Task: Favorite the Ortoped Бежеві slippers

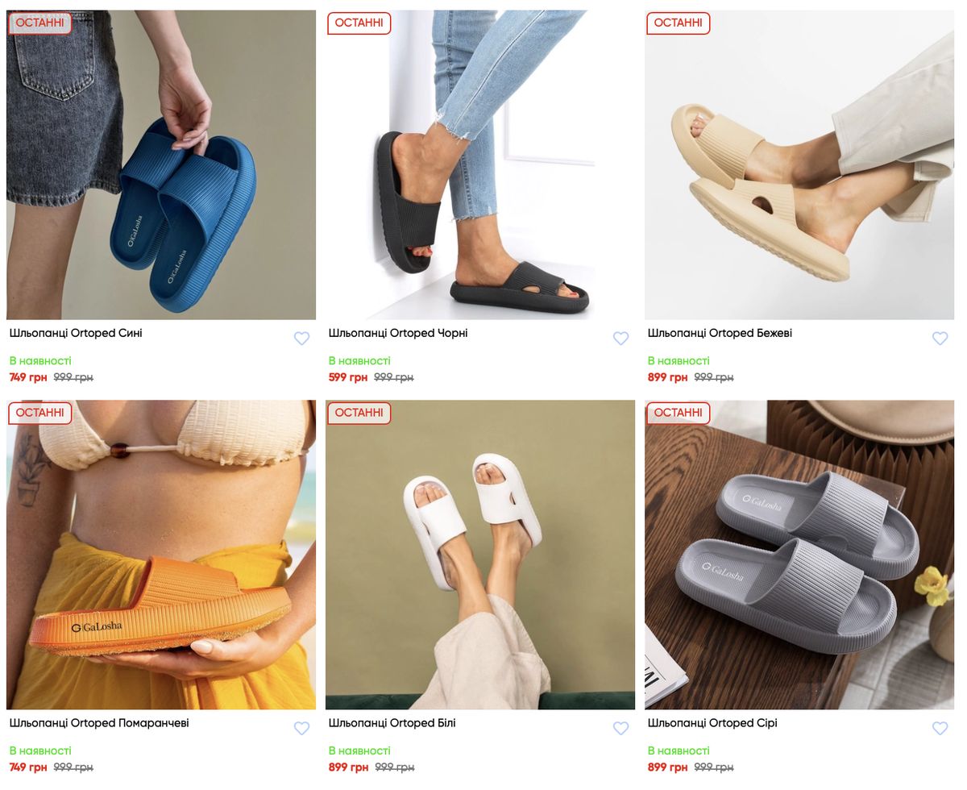Action: (940, 339)
